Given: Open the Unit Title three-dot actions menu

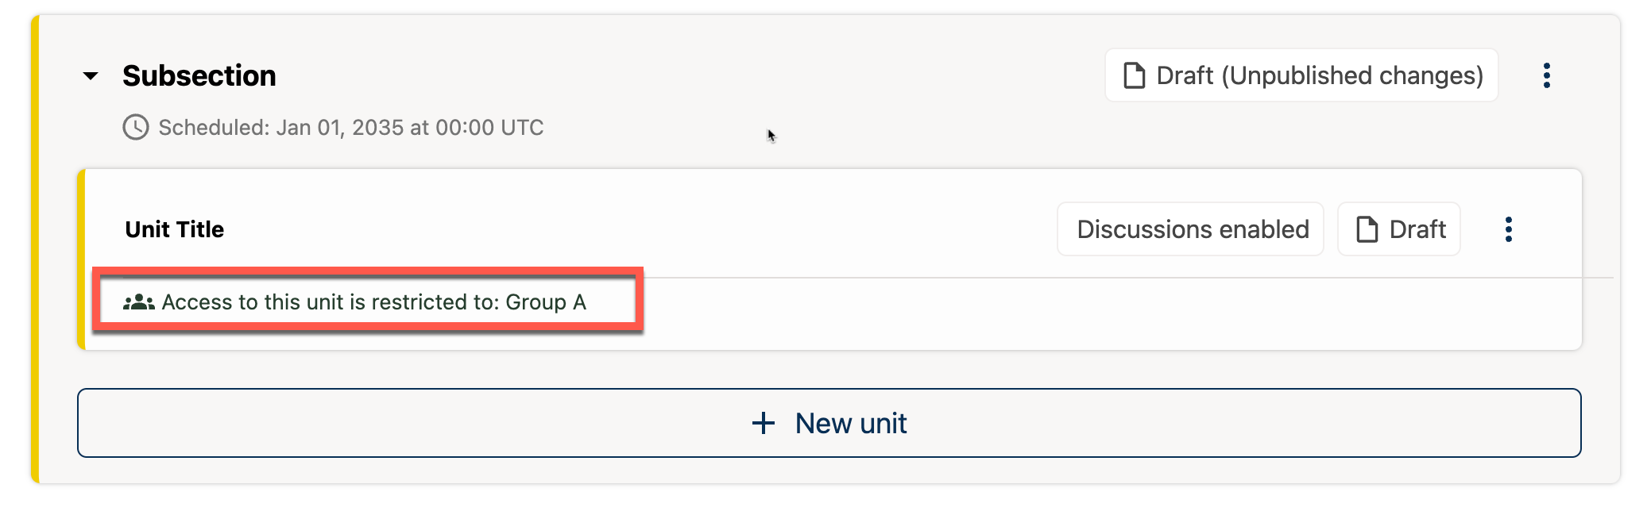Looking at the screenshot, I should [1508, 229].
